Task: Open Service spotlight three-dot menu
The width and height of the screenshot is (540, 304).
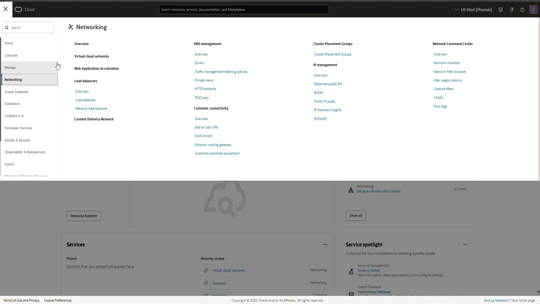Action: click(x=465, y=245)
